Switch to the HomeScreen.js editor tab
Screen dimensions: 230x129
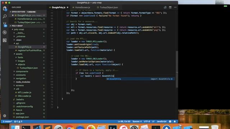pos(82,7)
